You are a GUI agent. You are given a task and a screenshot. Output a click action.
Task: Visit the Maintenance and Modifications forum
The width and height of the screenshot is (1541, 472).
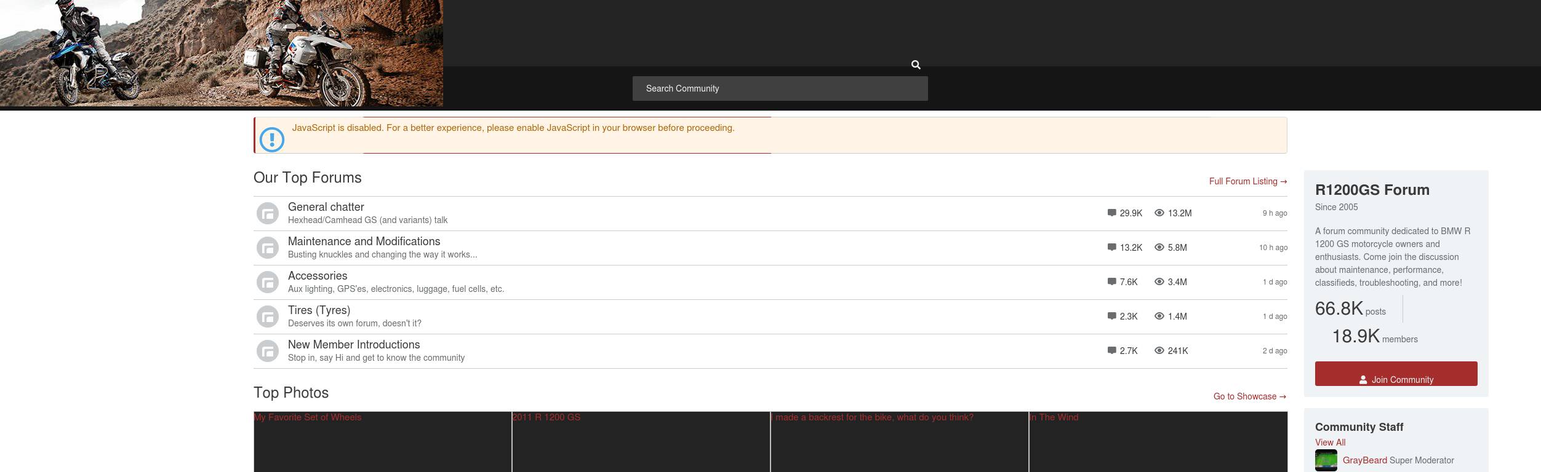click(364, 242)
